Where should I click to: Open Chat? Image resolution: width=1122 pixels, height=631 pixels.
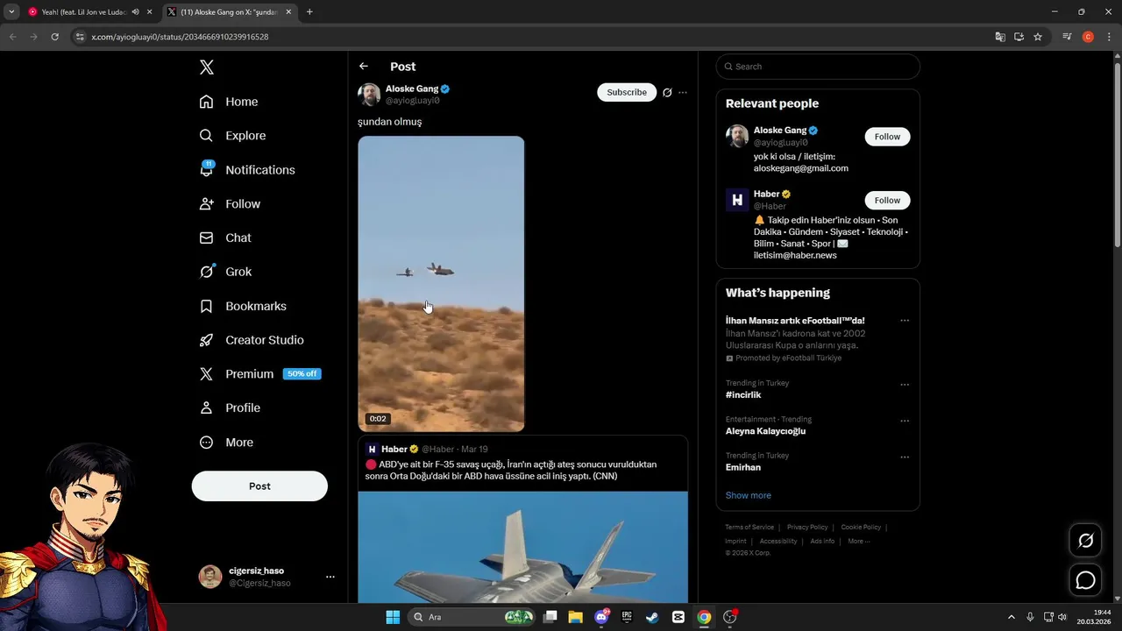225,238
